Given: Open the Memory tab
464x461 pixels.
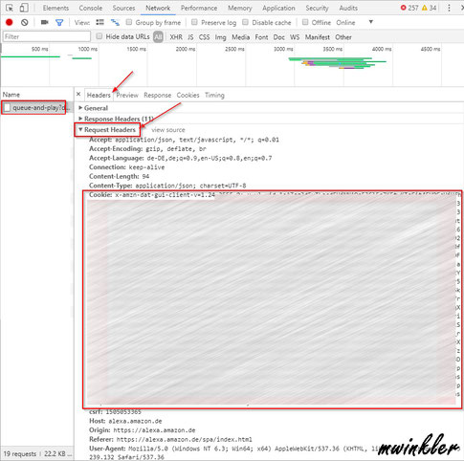Looking at the screenshot, I should [x=240, y=8].
